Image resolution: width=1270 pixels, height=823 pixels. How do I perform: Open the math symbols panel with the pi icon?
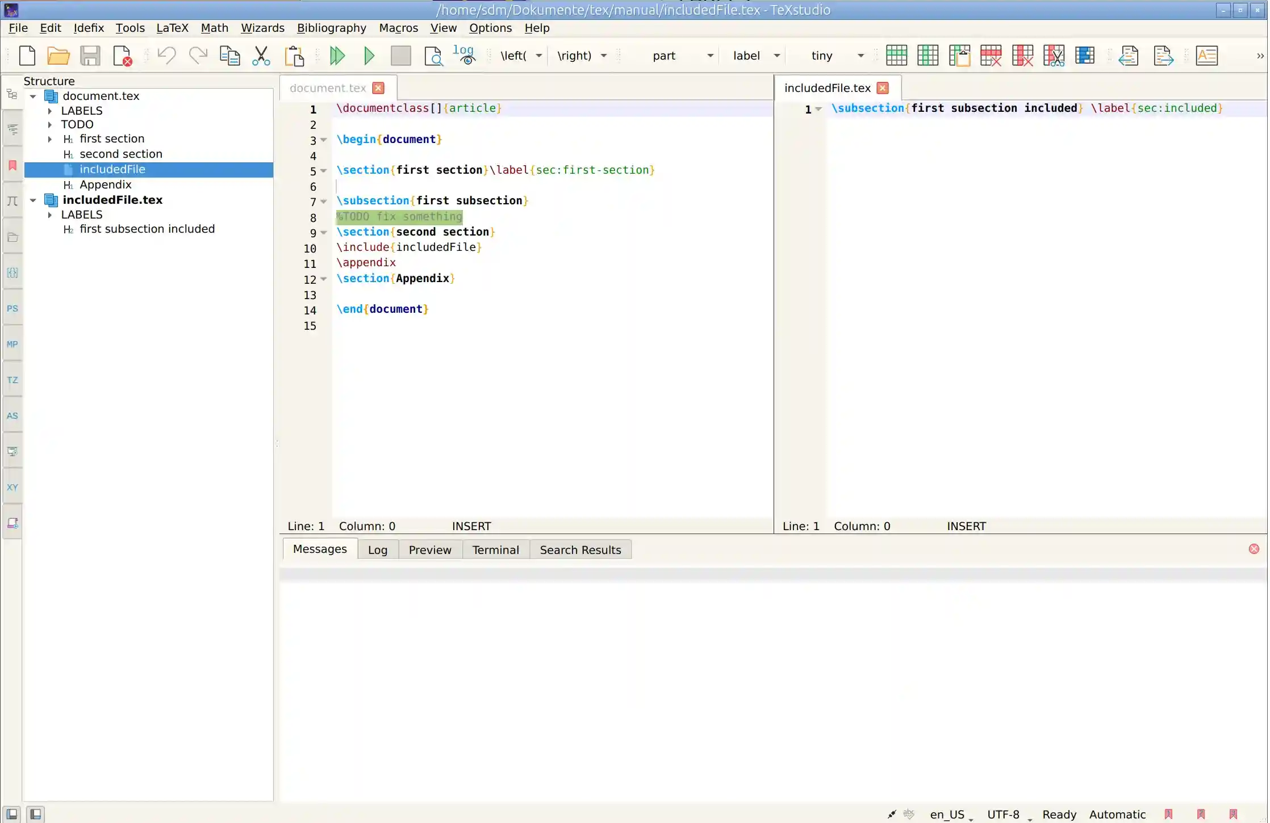[12, 200]
